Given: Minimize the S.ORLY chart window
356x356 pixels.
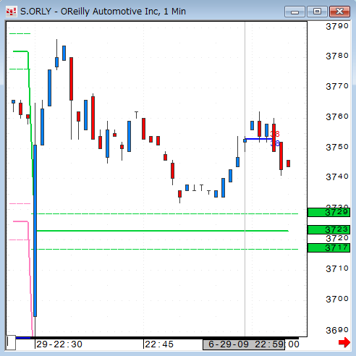Looking at the screenshot, I should click(294, 12).
